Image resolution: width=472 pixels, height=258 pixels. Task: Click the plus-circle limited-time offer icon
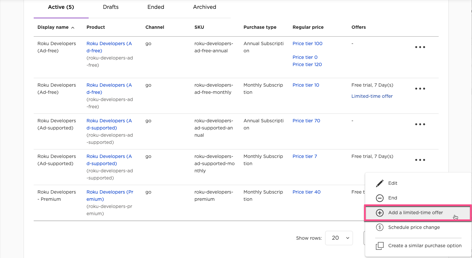[x=379, y=213]
